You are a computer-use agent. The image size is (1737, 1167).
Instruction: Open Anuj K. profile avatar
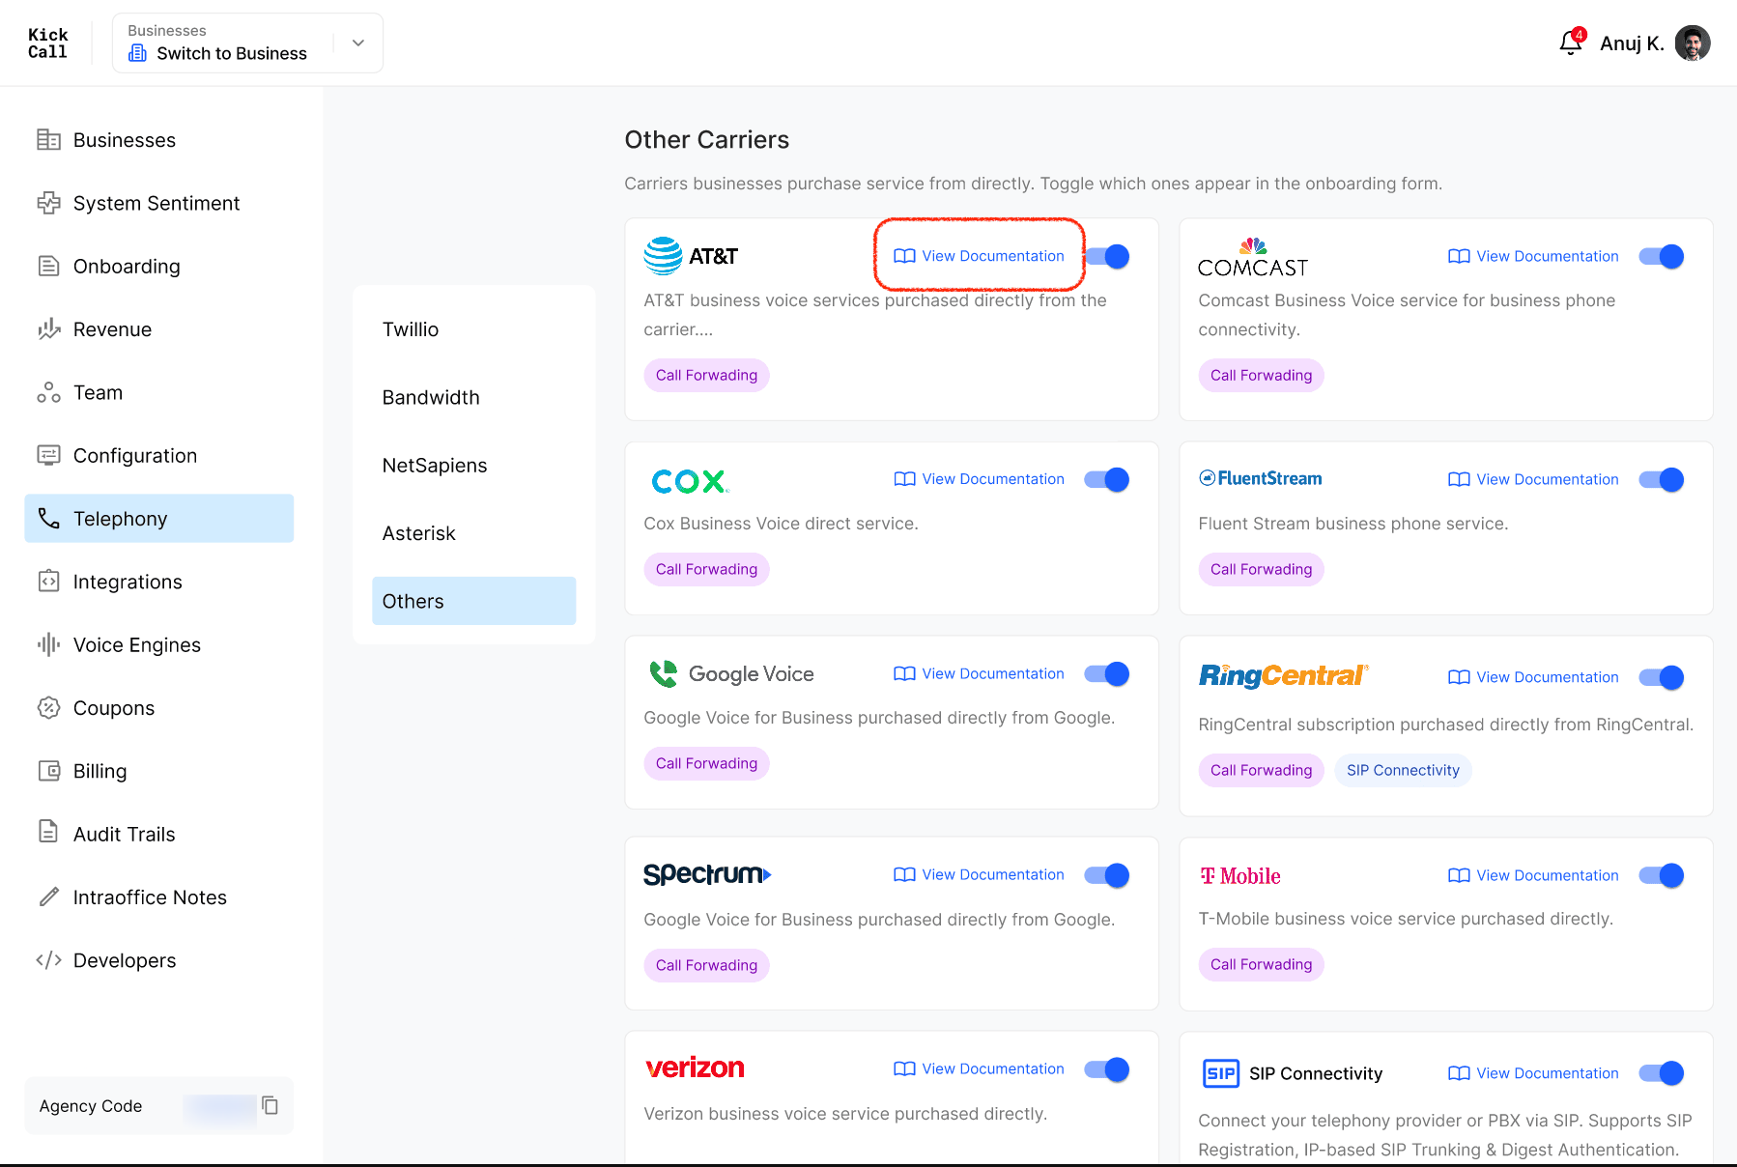coord(1693,43)
